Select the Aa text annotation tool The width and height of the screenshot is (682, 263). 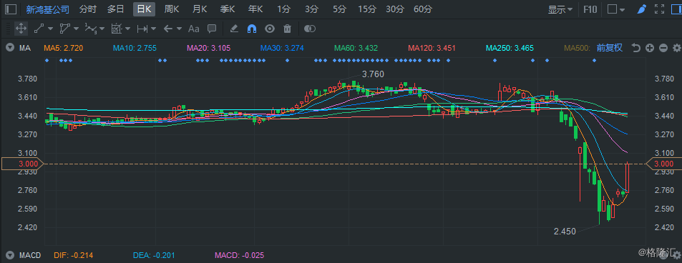click(193, 29)
